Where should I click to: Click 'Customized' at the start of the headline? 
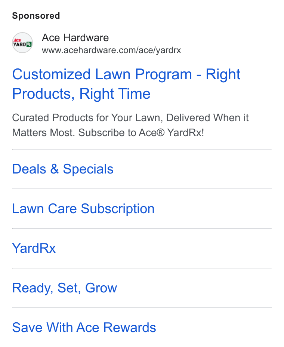point(51,74)
